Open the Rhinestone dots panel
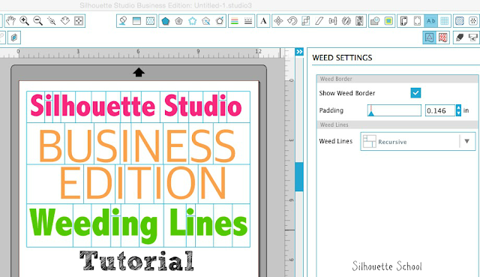 pos(473,21)
